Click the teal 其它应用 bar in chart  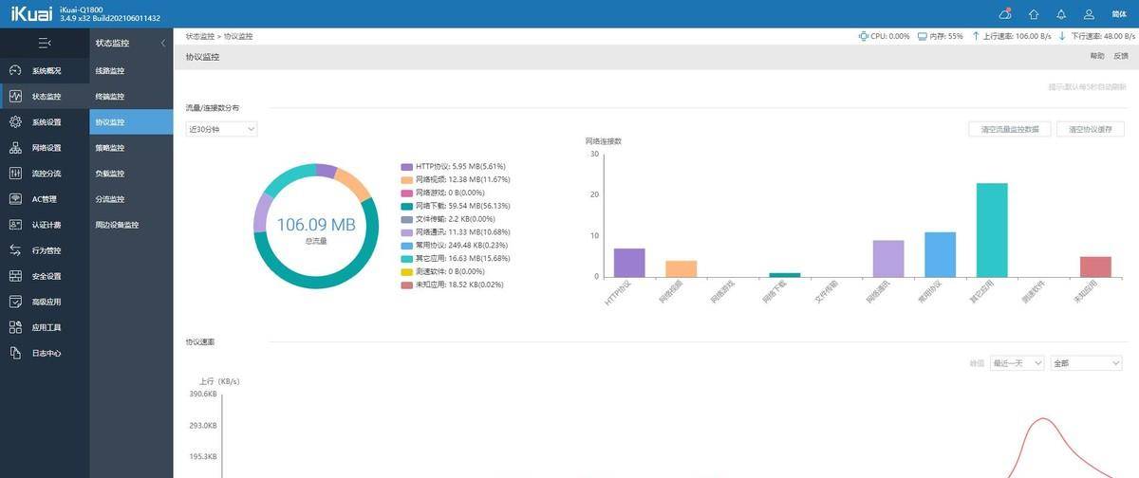click(992, 230)
